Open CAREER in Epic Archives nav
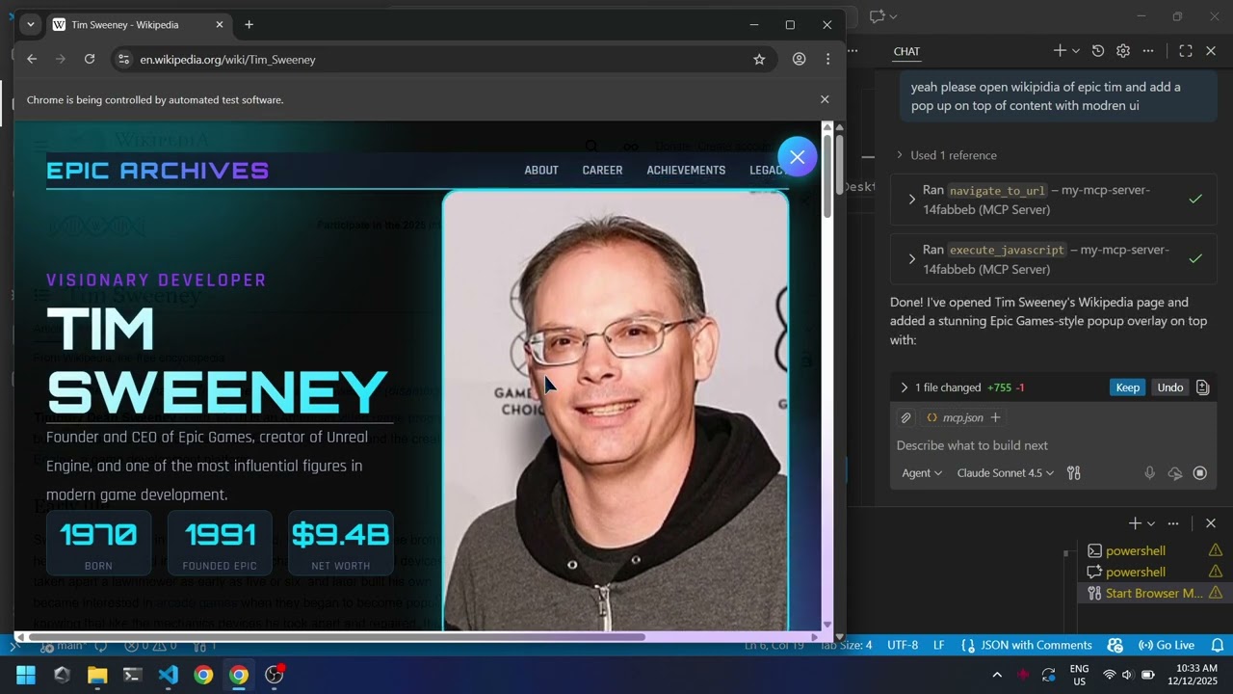Viewport: 1233px width, 694px height. [x=602, y=170]
